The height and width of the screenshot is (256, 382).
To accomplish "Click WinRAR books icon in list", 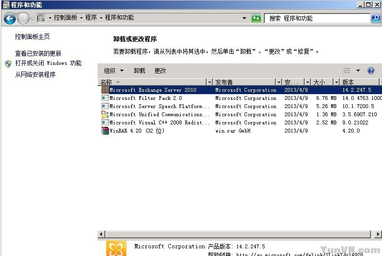I will (x=105, y=131).
